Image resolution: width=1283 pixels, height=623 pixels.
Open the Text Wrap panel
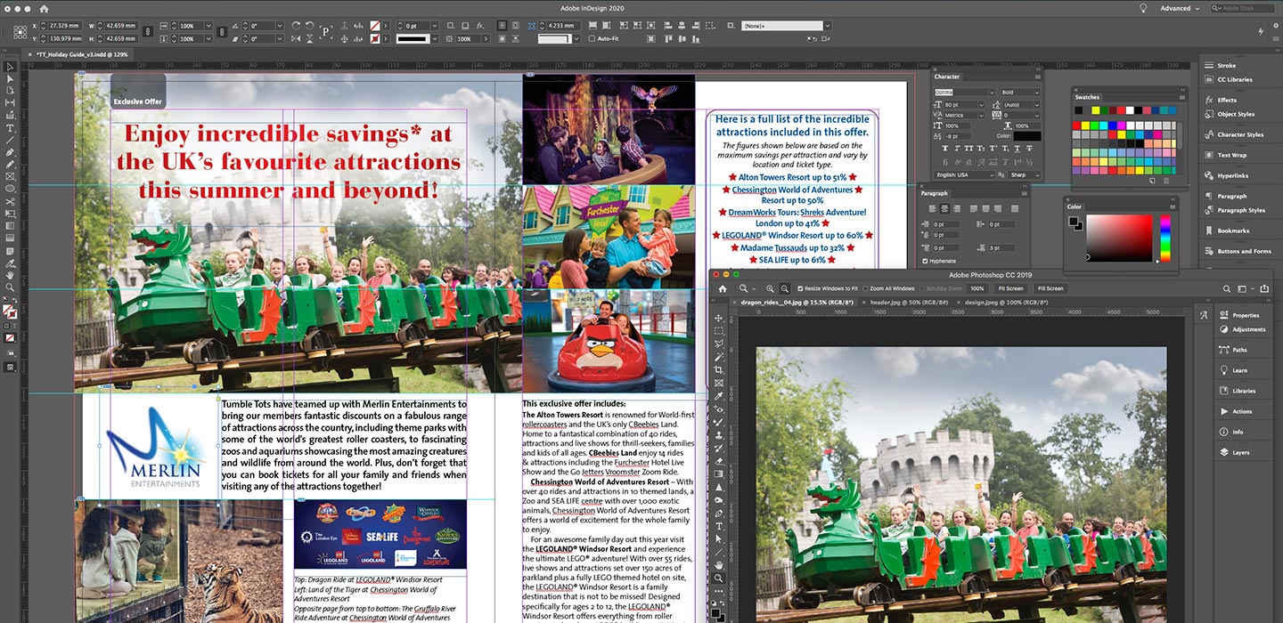click(1231, 155)
